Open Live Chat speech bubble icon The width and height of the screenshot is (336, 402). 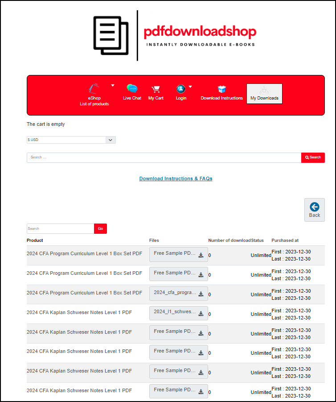[132, 88]
